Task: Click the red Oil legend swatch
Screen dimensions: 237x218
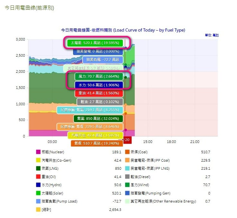Action: (39, 177)
